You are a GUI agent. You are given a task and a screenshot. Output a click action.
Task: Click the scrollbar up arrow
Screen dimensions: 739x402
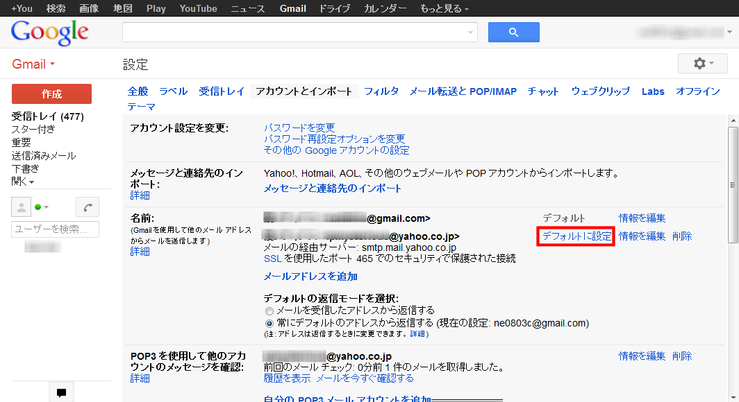(733, 121)
